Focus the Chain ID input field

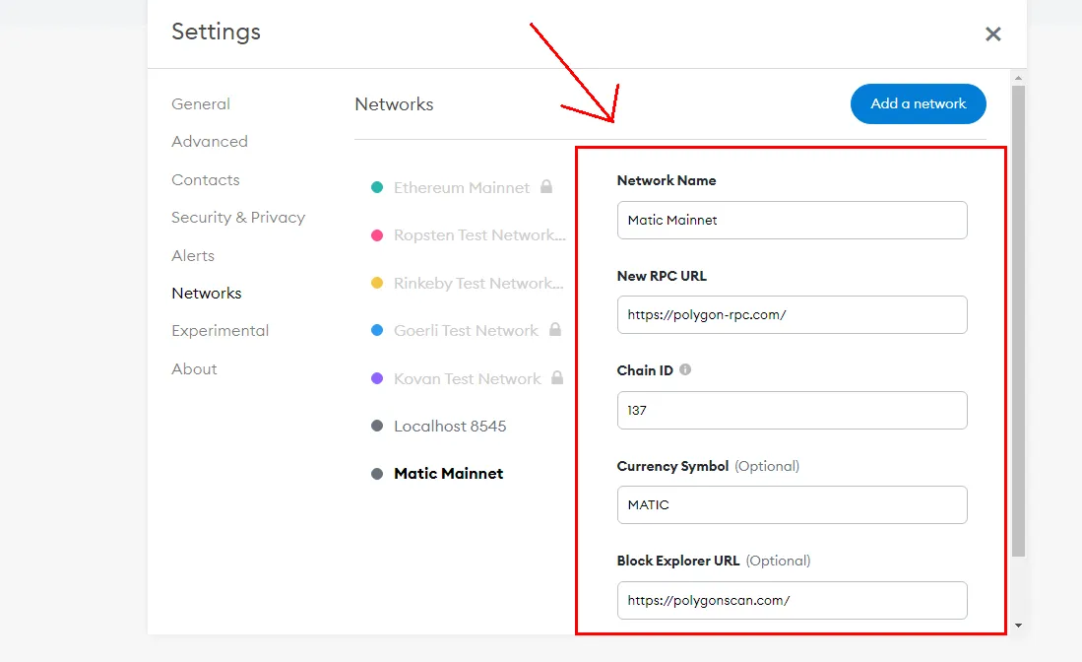pos(793,410)
